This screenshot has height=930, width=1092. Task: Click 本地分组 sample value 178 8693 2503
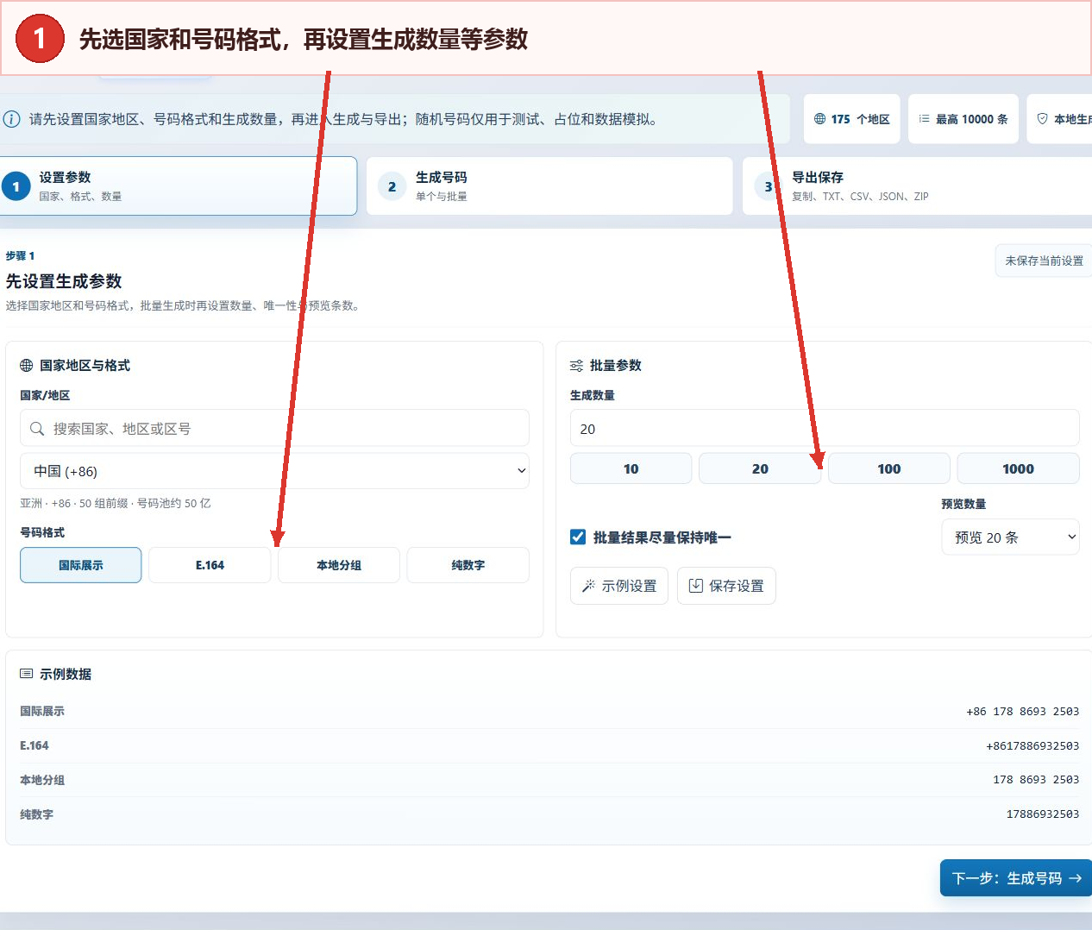tap(1036, 780)
